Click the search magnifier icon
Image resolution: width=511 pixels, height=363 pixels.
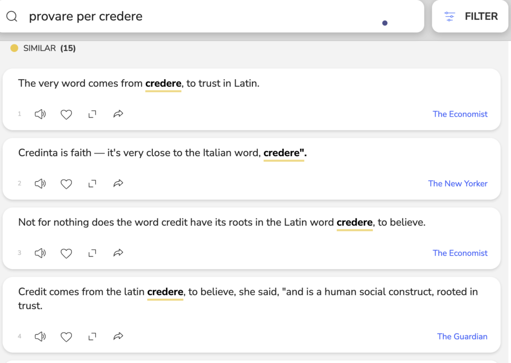pyautogui.click(x=12, y=16)
